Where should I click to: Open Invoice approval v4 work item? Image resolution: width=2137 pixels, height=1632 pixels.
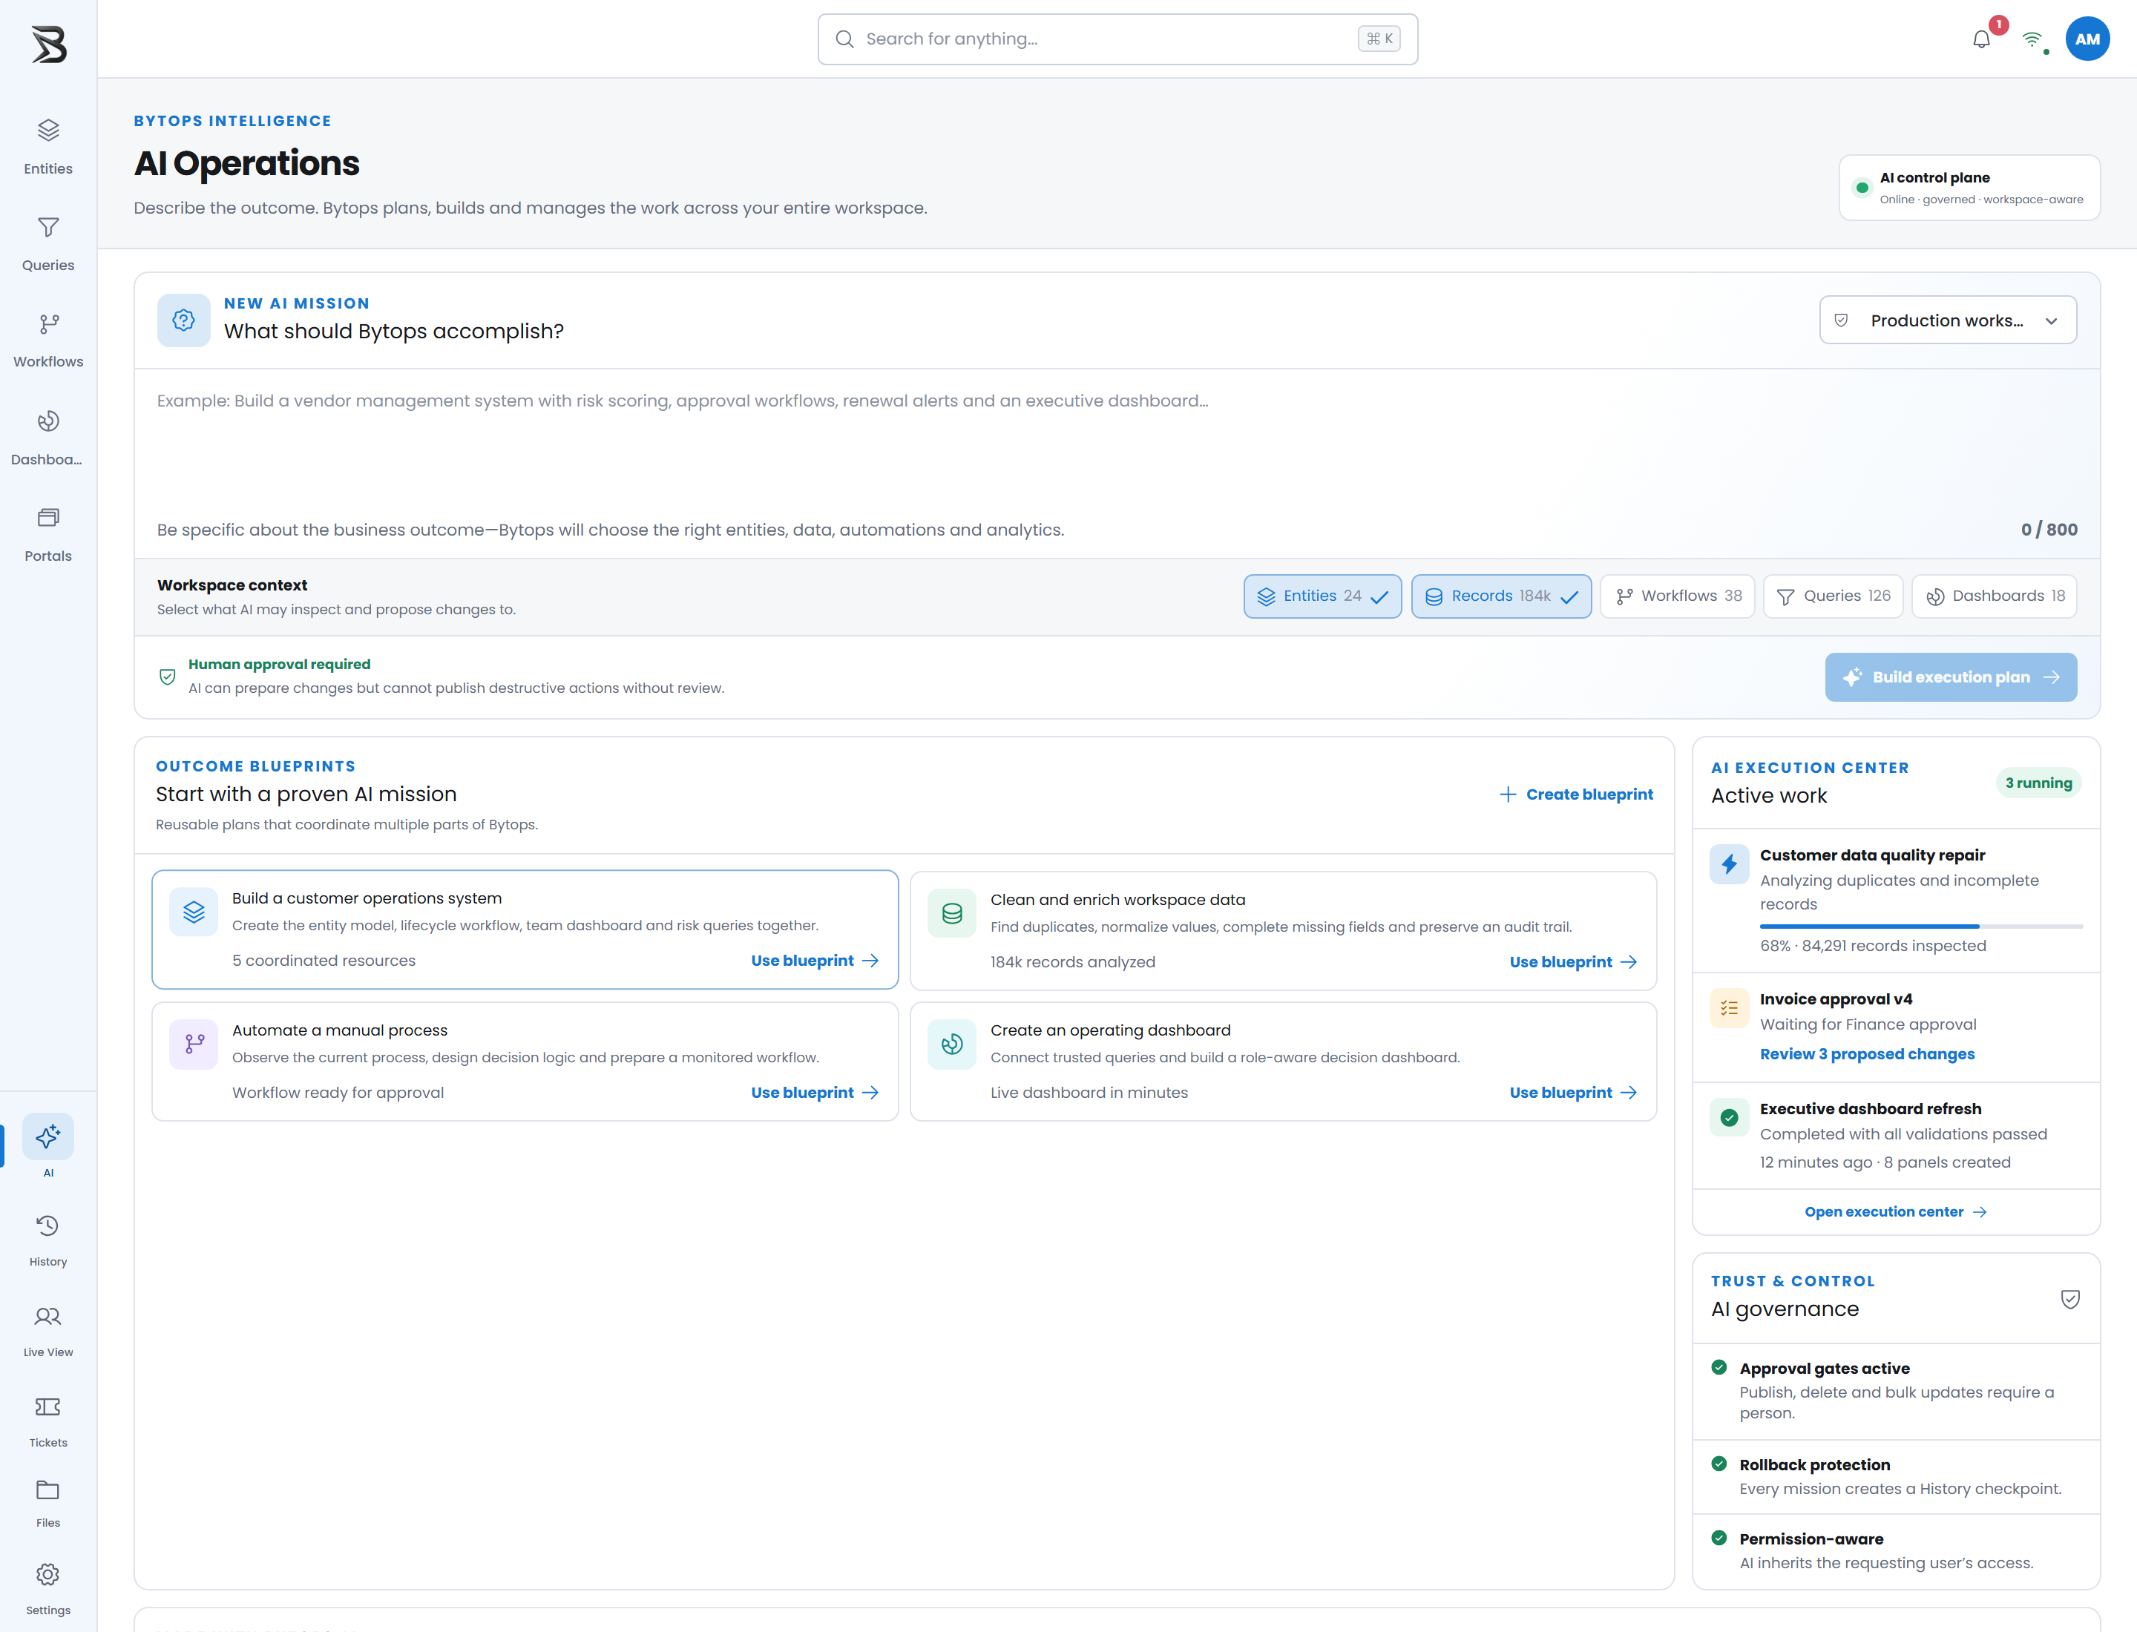[1896, 1027]
